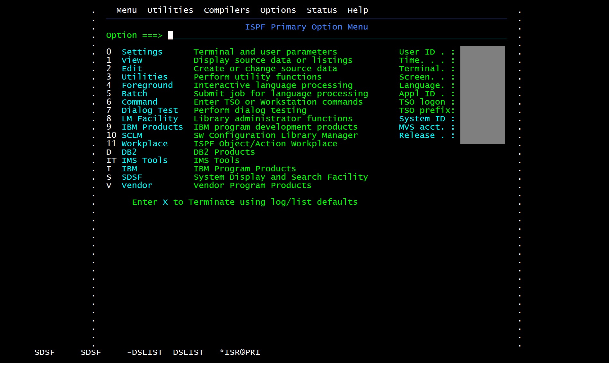The height and width of the screenshot is (385, 609).
Task: Click 'IBM Program Products' description
Action: pyautogui.click(x=245, y=169)
